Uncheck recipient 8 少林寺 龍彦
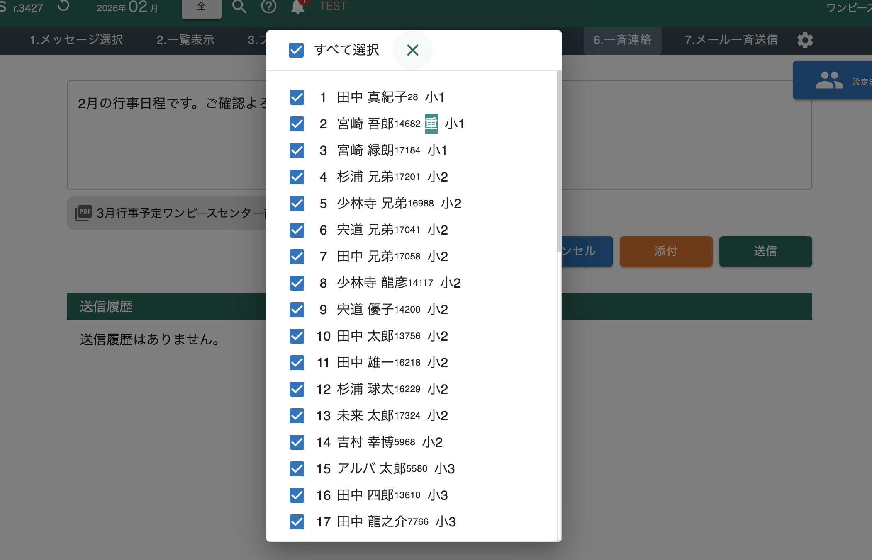The height and width of the screenshot is (560, 872). 297,283
